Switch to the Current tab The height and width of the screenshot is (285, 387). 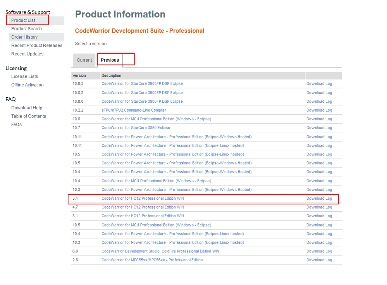84,60
